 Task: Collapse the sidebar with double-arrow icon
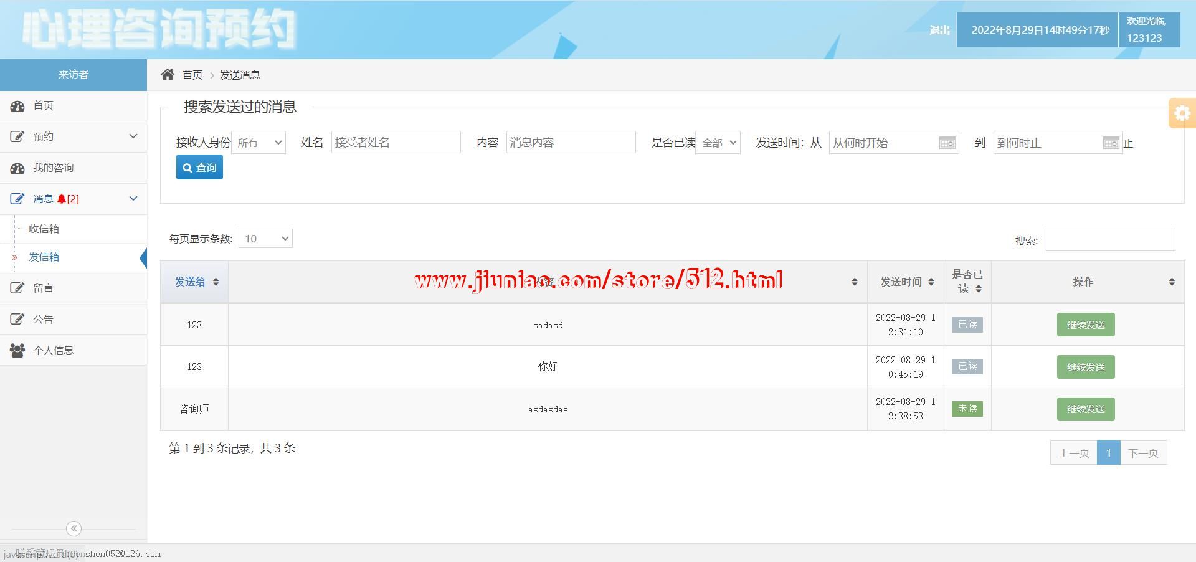(74, 528)
